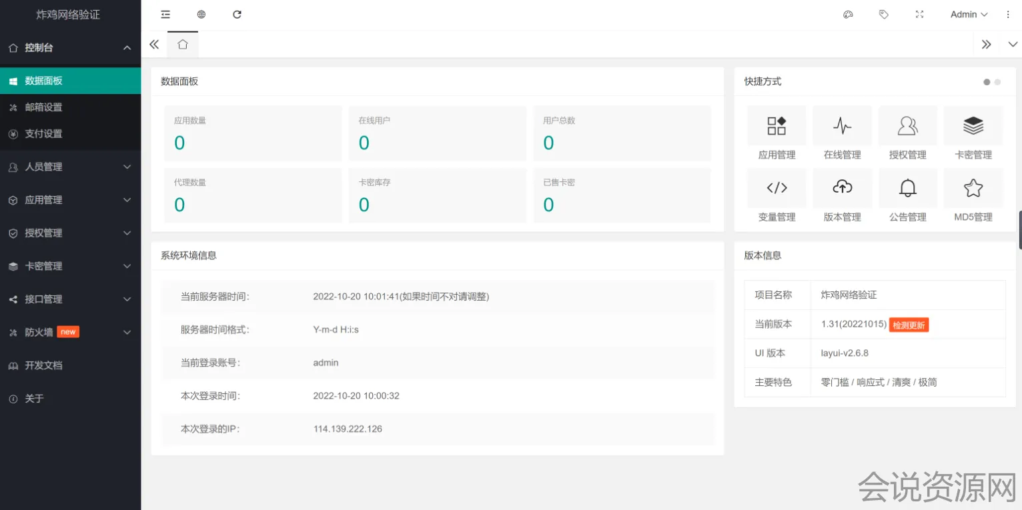This screenshot has width=1022, height=510.
Task: Select the home tab
Action: tap(183, 45)
